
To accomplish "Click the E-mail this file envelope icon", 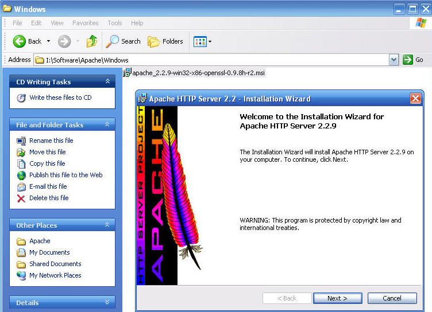I will tap(21, 187).
